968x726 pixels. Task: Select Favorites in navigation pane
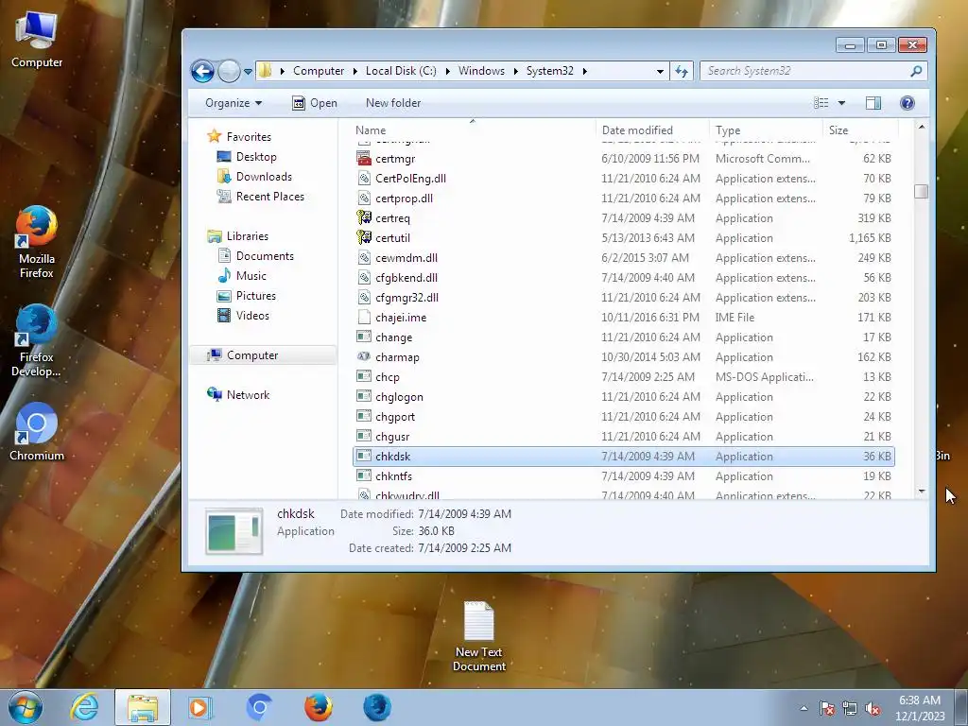pyautogui.click(x=249, y=136)
